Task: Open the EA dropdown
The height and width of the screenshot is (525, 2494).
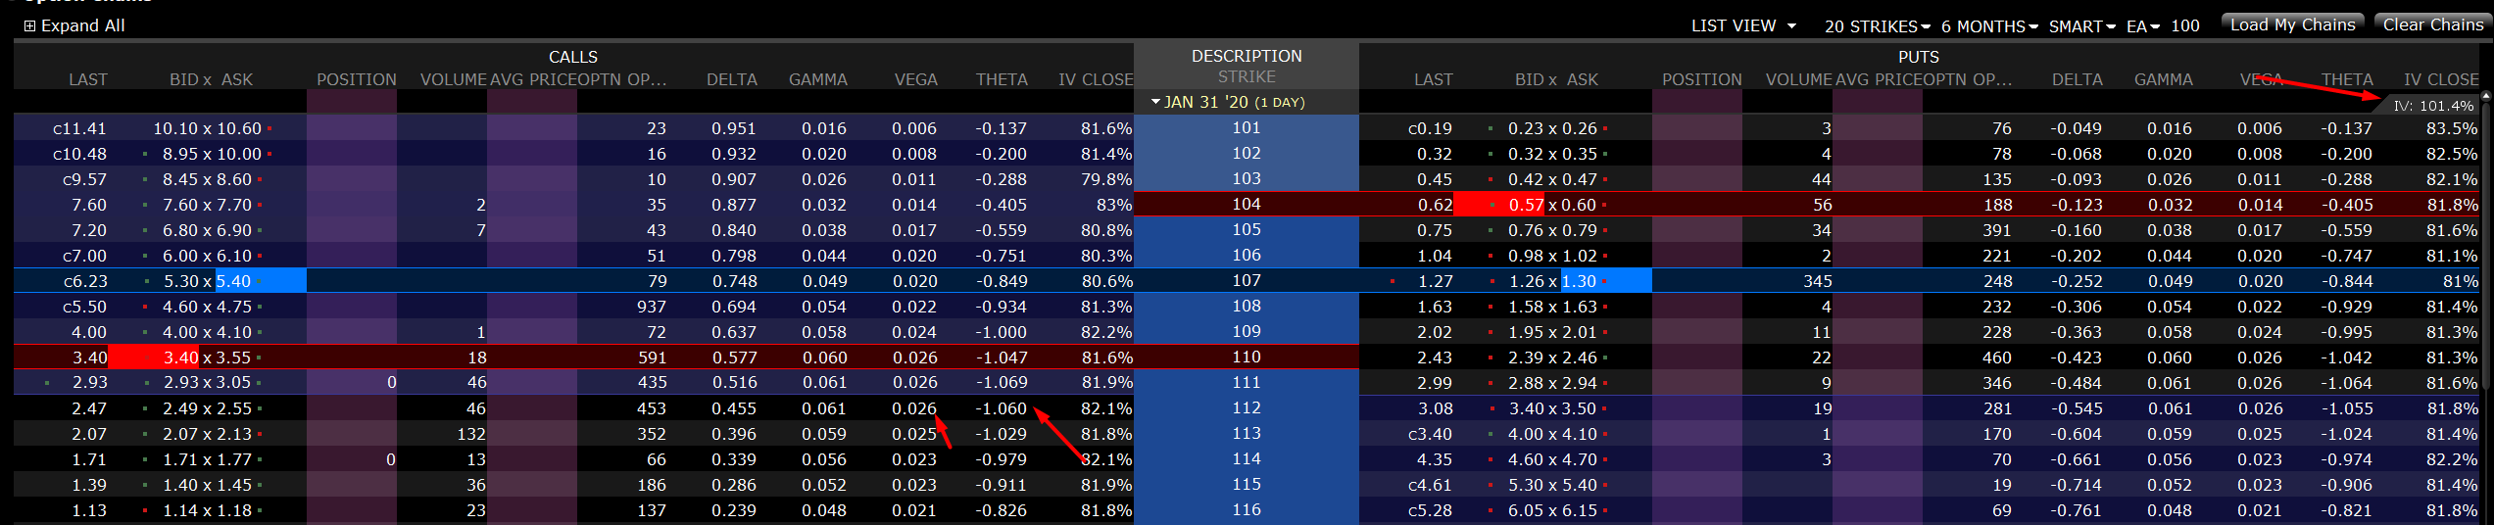Action: click(x=2143, y=26)
